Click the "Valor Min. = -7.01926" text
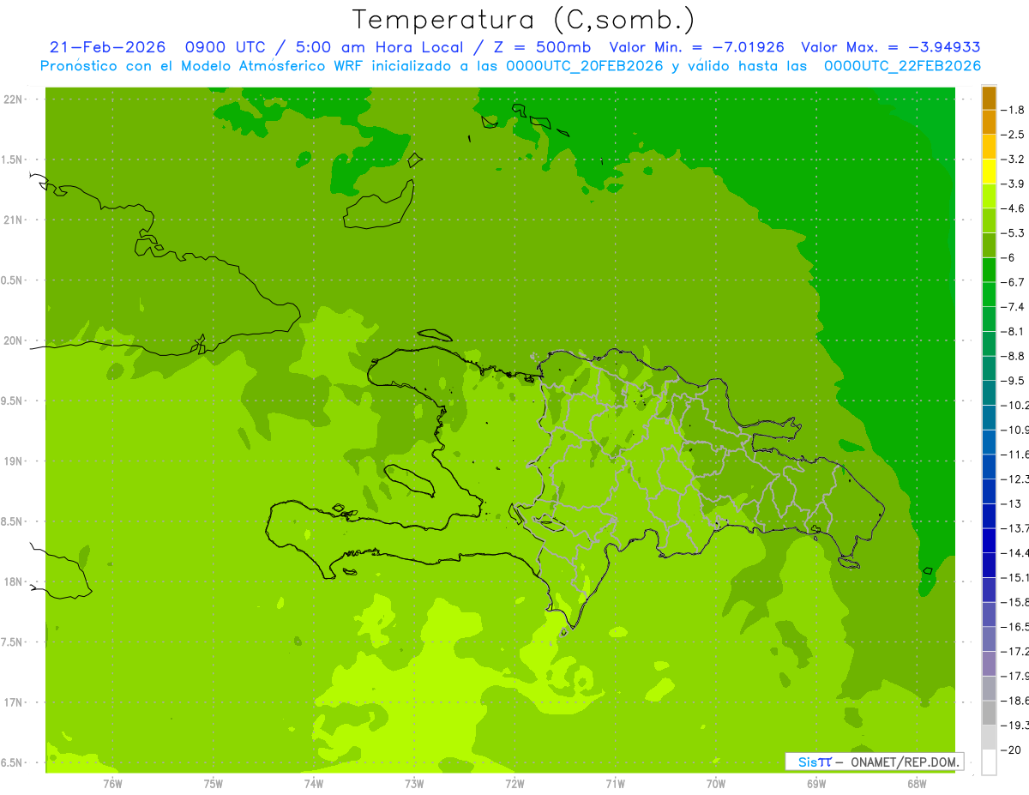Screen dimensions: 1029x795 tap(696, 47)
